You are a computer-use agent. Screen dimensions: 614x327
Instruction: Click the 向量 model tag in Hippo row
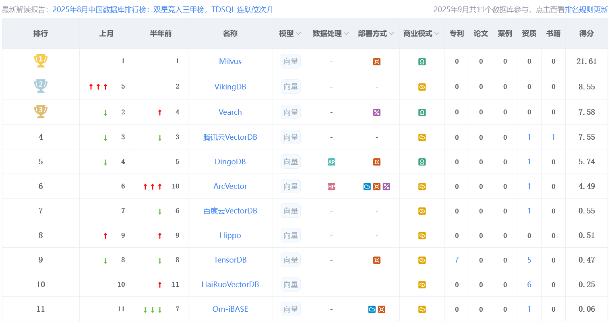pos(291,235)
